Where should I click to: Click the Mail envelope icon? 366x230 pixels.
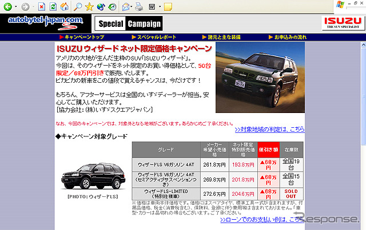126,6
